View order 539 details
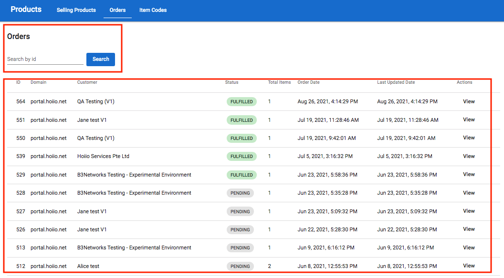The width and height of the screenshot is (504, 278). point(469,156)
